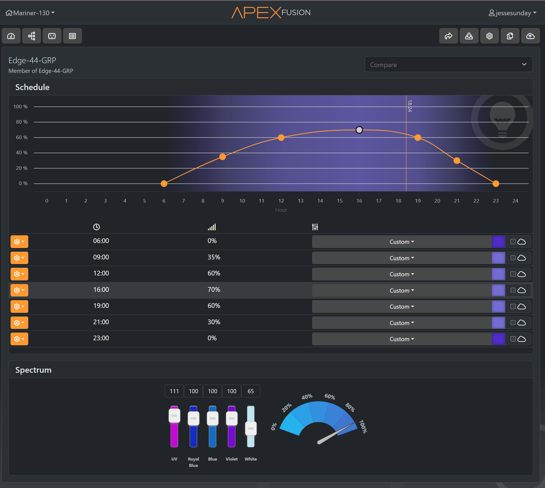Open the Compare dropdown
Image resolution: width=545 pixels, height=488 pixels.
[449, 65]
